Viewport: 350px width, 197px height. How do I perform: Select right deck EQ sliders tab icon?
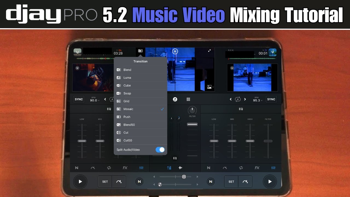coord(273,168)
